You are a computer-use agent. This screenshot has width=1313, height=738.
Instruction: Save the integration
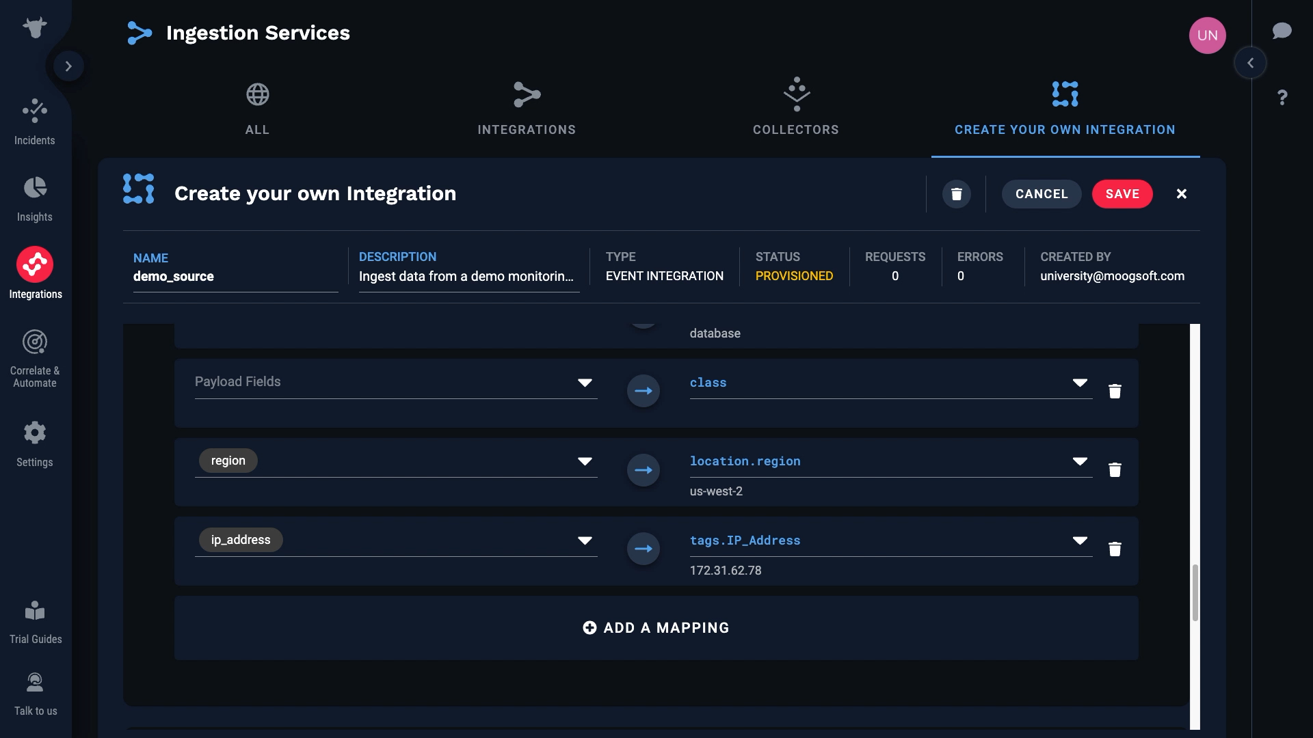pos(1122,194)
